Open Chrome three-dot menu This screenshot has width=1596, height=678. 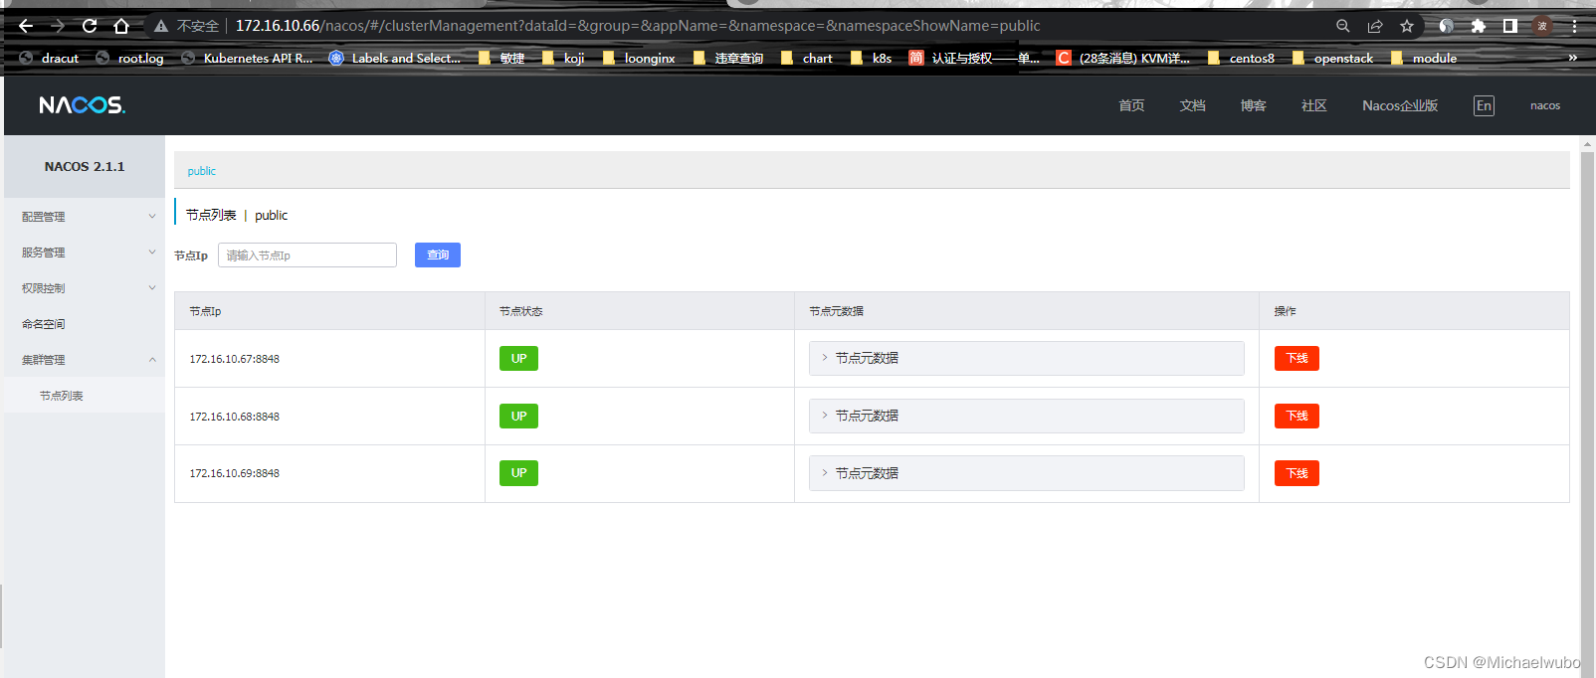(x=1574, y=26)
